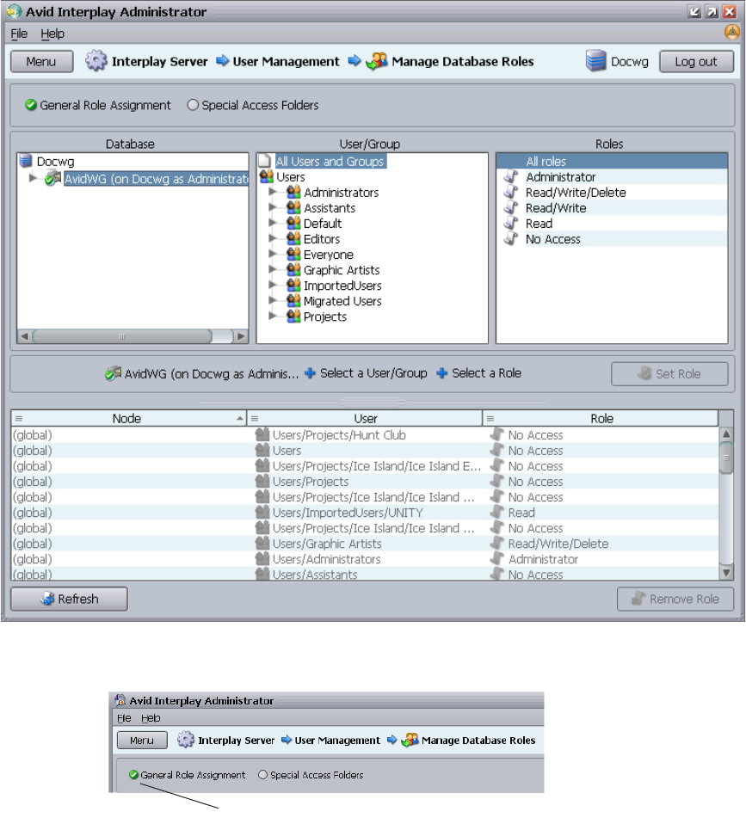Select General Role Assignment option
Screen dimensions: 746x824
click(98, 105)
